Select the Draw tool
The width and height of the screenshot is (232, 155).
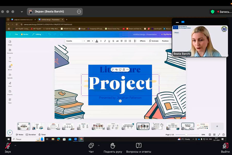pyautogui.click(x=10, y=84)
